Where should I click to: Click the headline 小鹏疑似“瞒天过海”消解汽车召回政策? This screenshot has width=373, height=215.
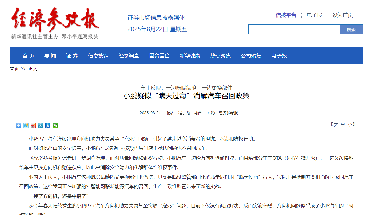click(x=186, y=96)
